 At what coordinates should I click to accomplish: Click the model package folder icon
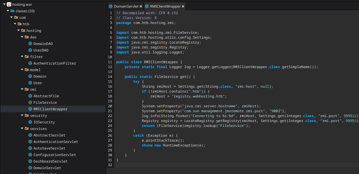27,70
